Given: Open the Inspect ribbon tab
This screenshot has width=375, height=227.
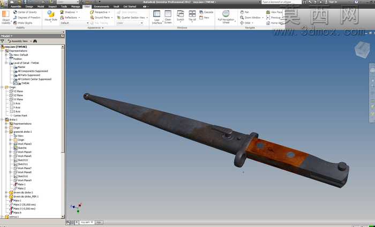Looking at the screenshot, I should tap(52, 6).
